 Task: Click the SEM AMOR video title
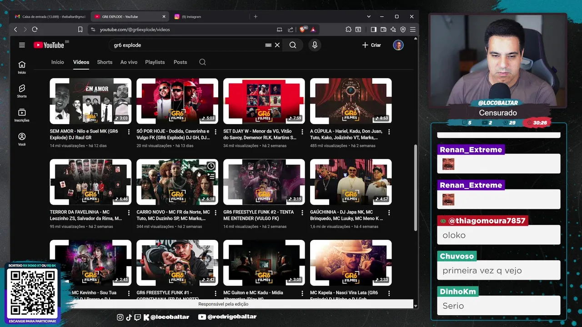(x=84, y=134)
